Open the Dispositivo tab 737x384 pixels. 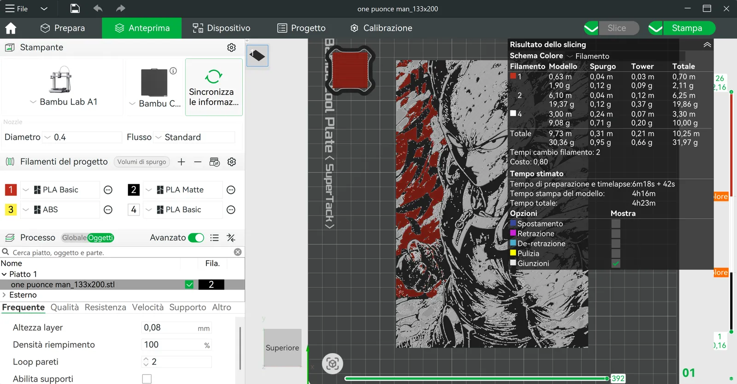(222, 28)
